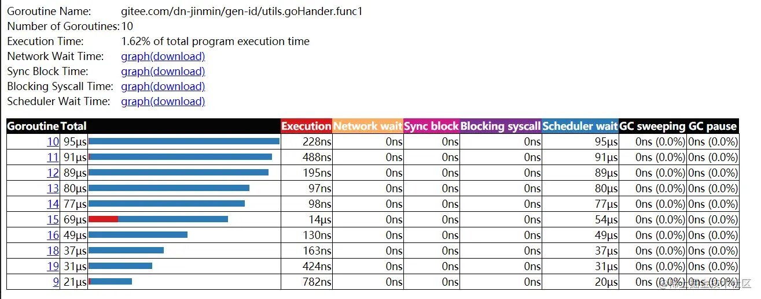Open goroutine 18 link
The height and width of the screenshot is (299, 761).
[53, 251]
